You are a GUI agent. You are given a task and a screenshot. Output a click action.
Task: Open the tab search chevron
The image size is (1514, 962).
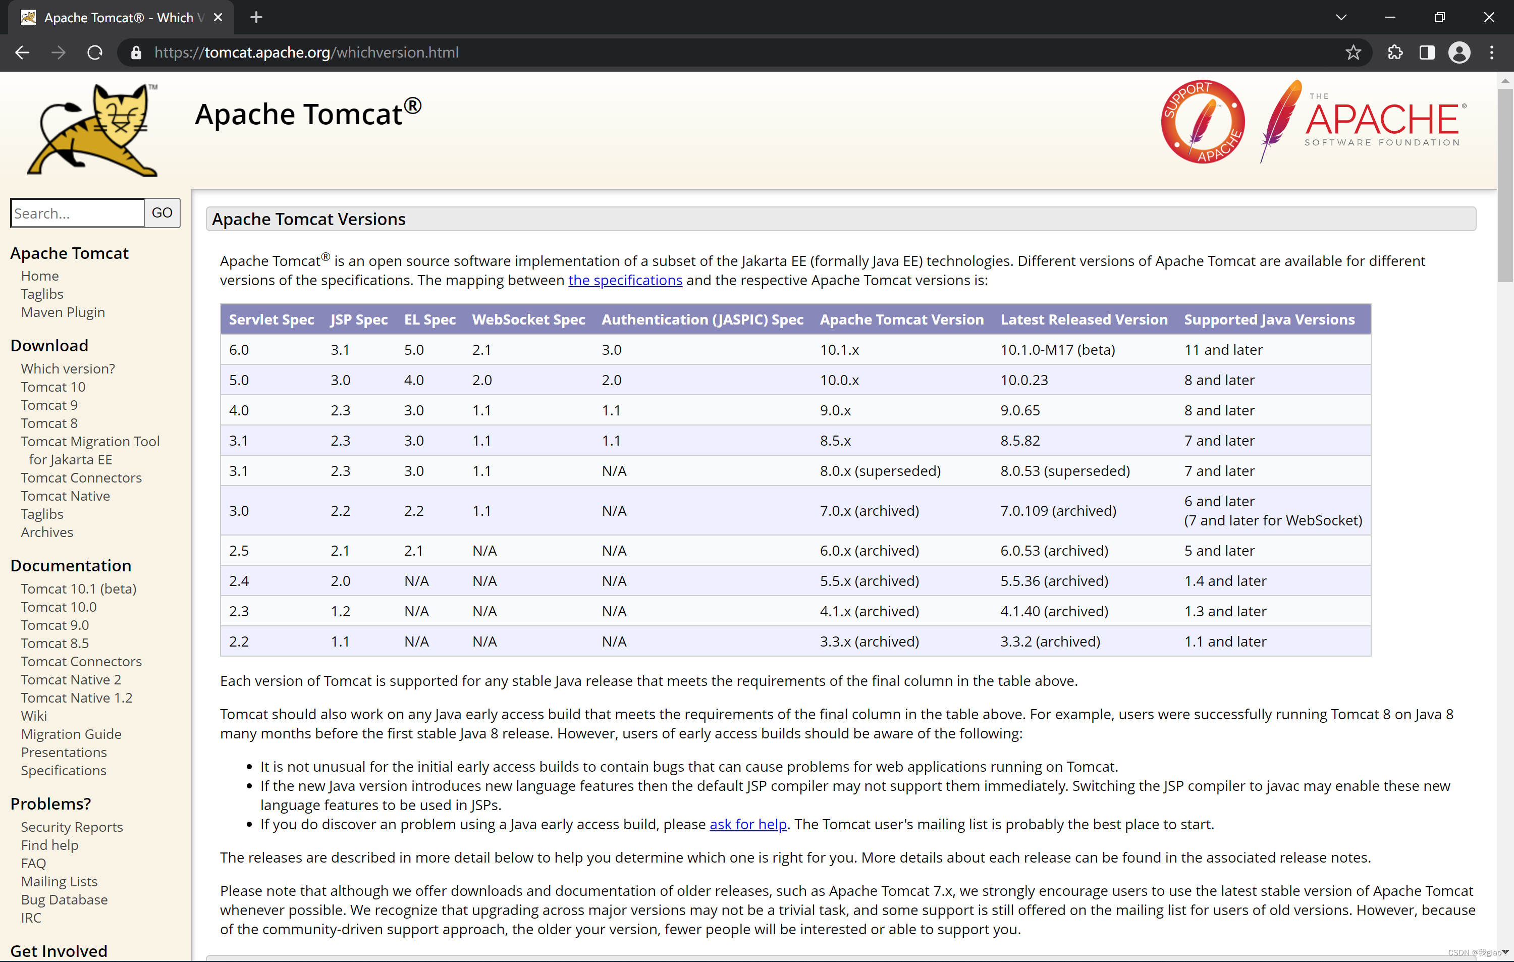click(1341, 18)
